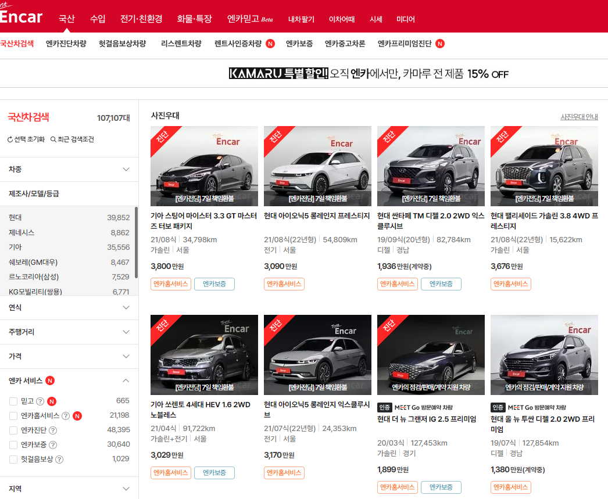Screen dimensions: 608x499
Task: Open help icon next to 엔카홈서비스 filter
Action: [66, 416]
